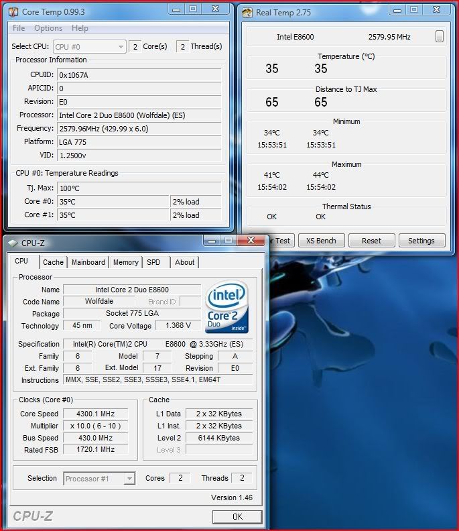Toggle the small box beside 2579.95 MHz
The width and height of the screenshot is (459, 531).
click(x=440, y=36)
